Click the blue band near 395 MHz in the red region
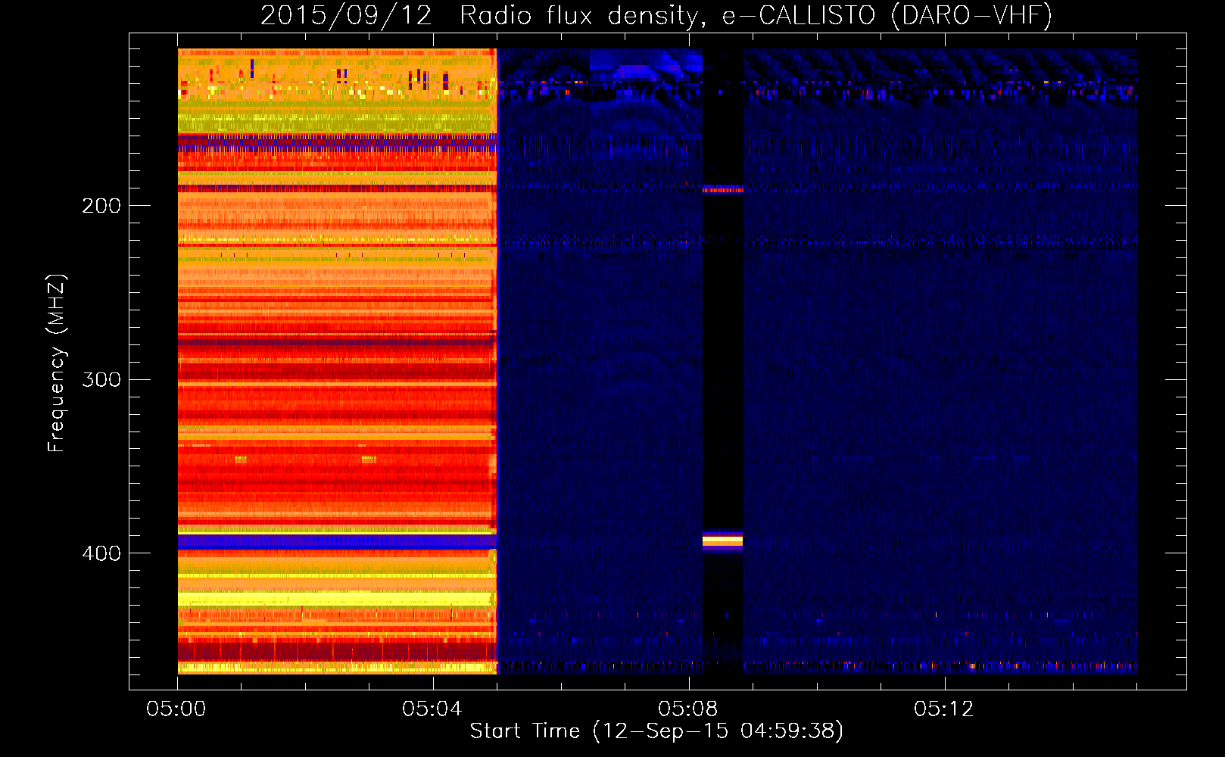 point(337,541)
